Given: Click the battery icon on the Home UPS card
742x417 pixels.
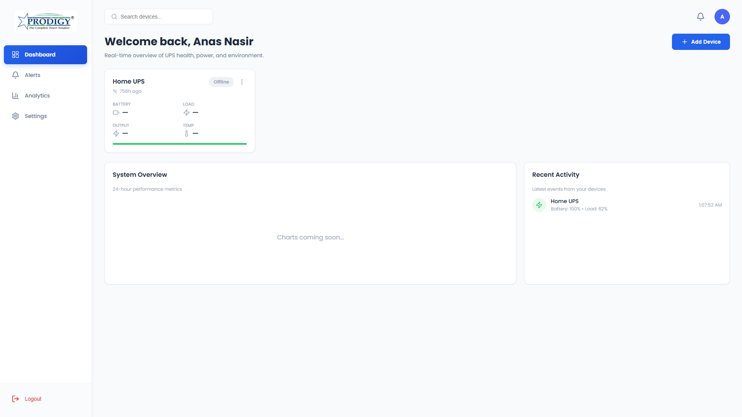Looking at the screenshot, I should pyautogui.click(x=115, y=113).
